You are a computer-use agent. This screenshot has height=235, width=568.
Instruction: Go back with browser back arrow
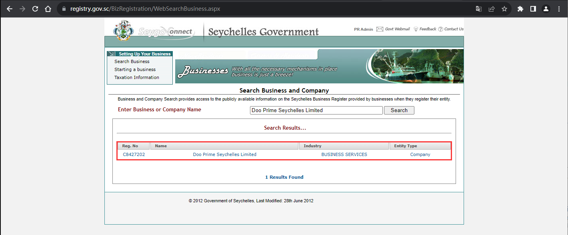[x=10, y=9]
